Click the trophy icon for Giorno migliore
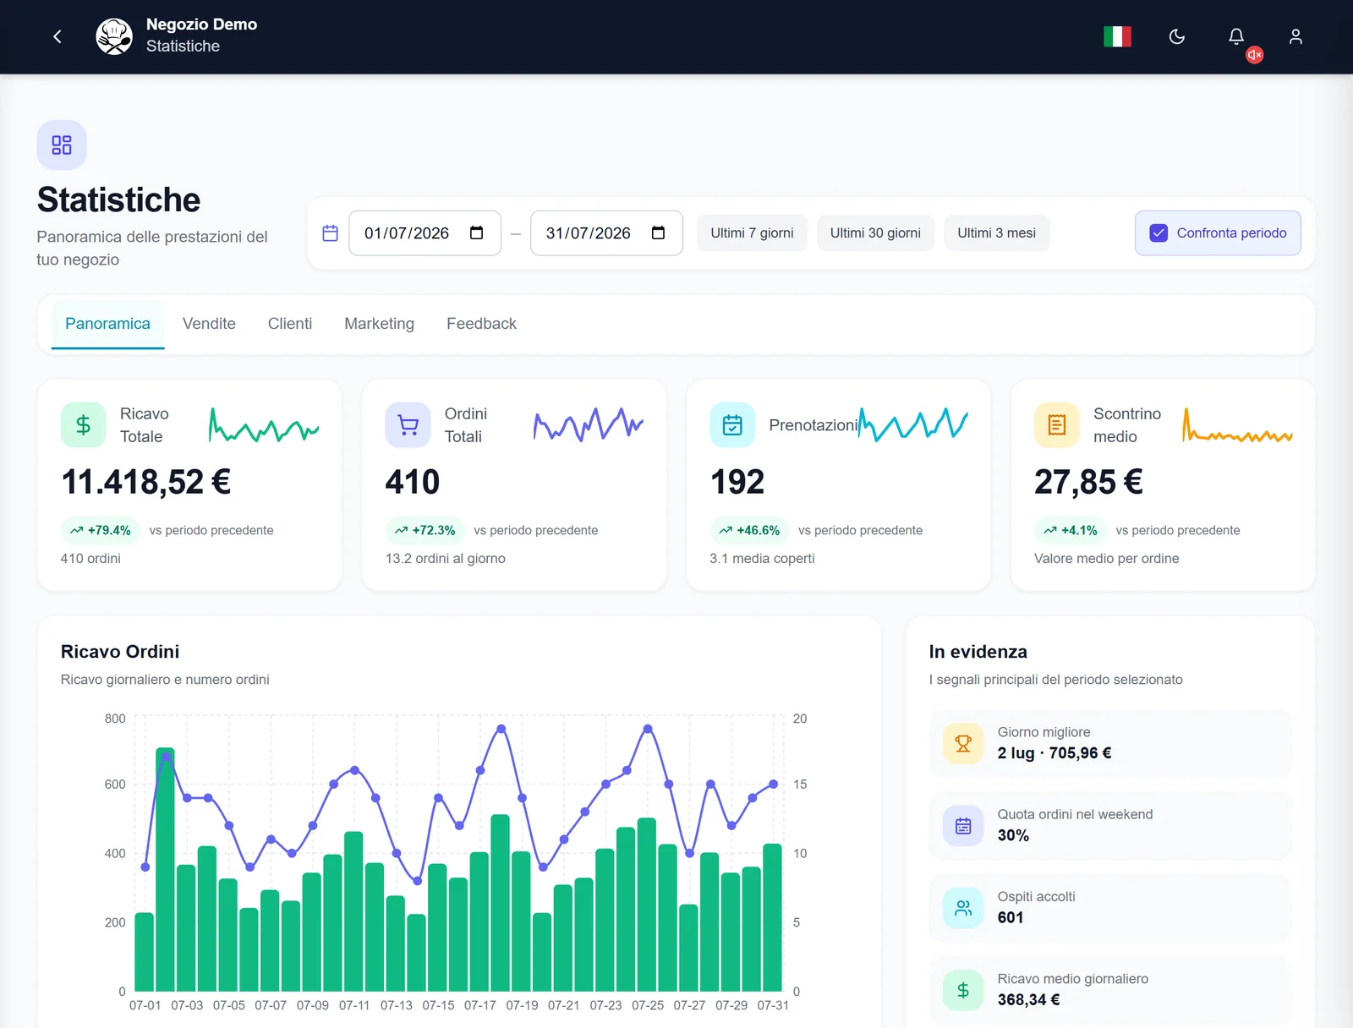This screenshot has height=1028, width=1353. coord(963,743)
